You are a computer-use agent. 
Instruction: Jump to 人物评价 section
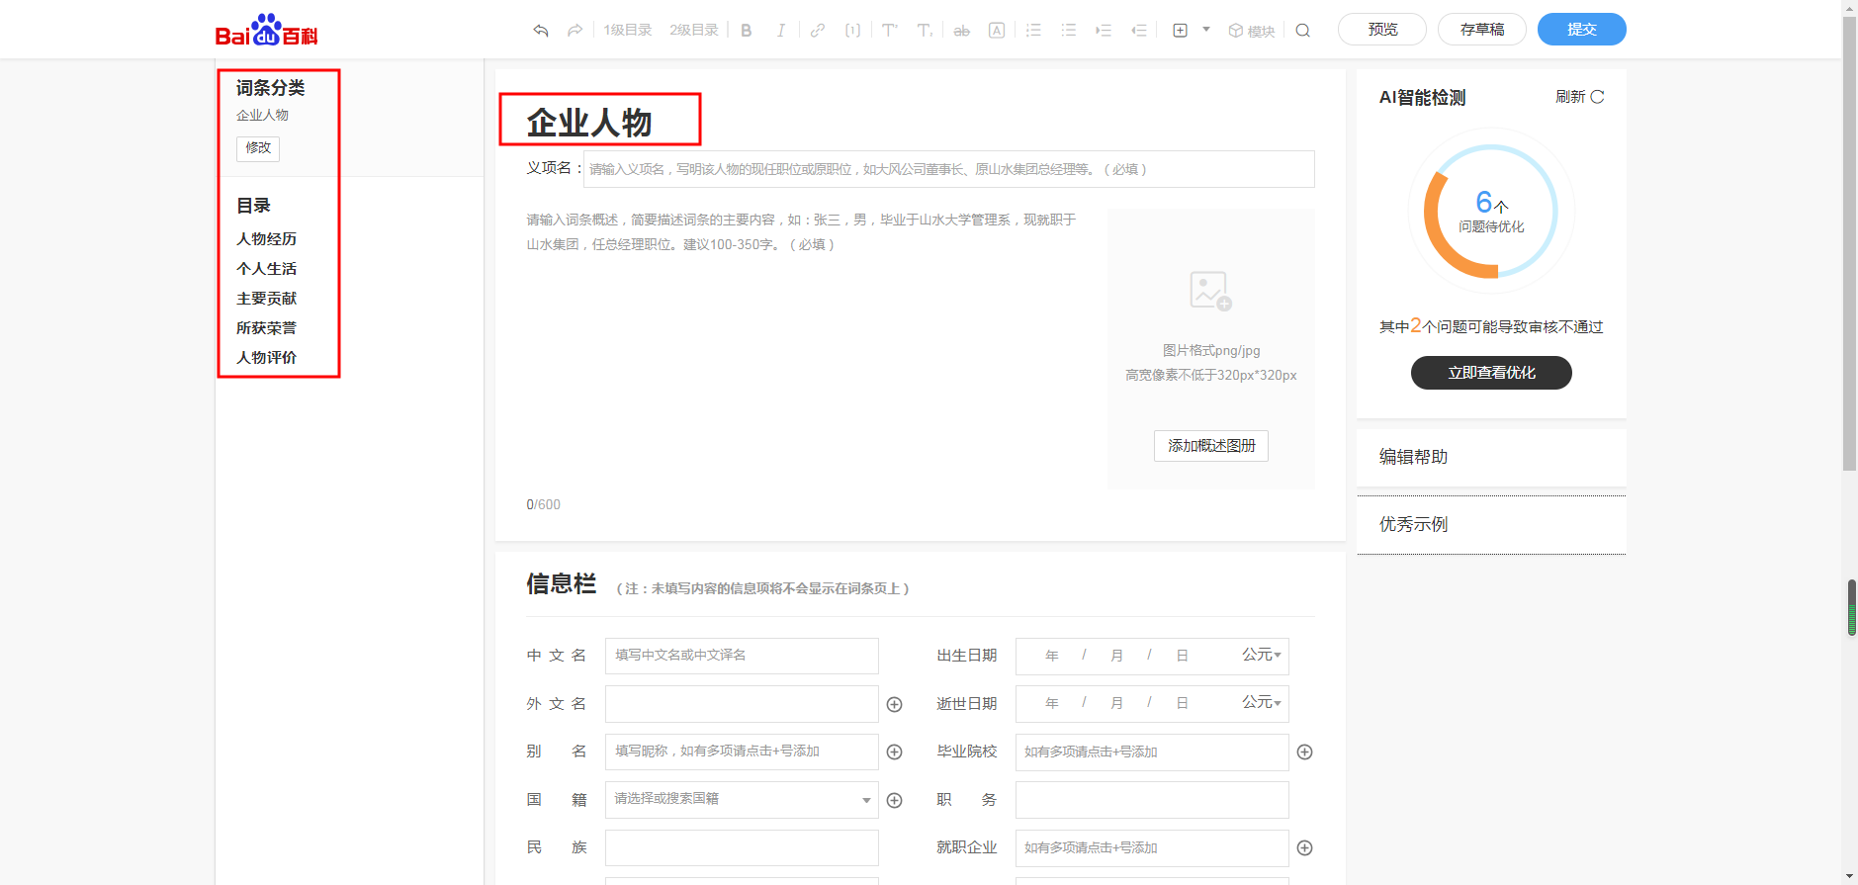click(266, 358)
